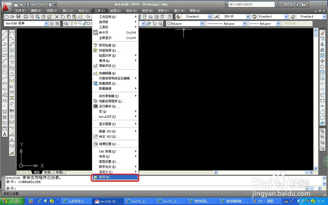Open the multileader style Standard dropdown
Viewport: 328px width, 205px height.
tap(324, 16)
